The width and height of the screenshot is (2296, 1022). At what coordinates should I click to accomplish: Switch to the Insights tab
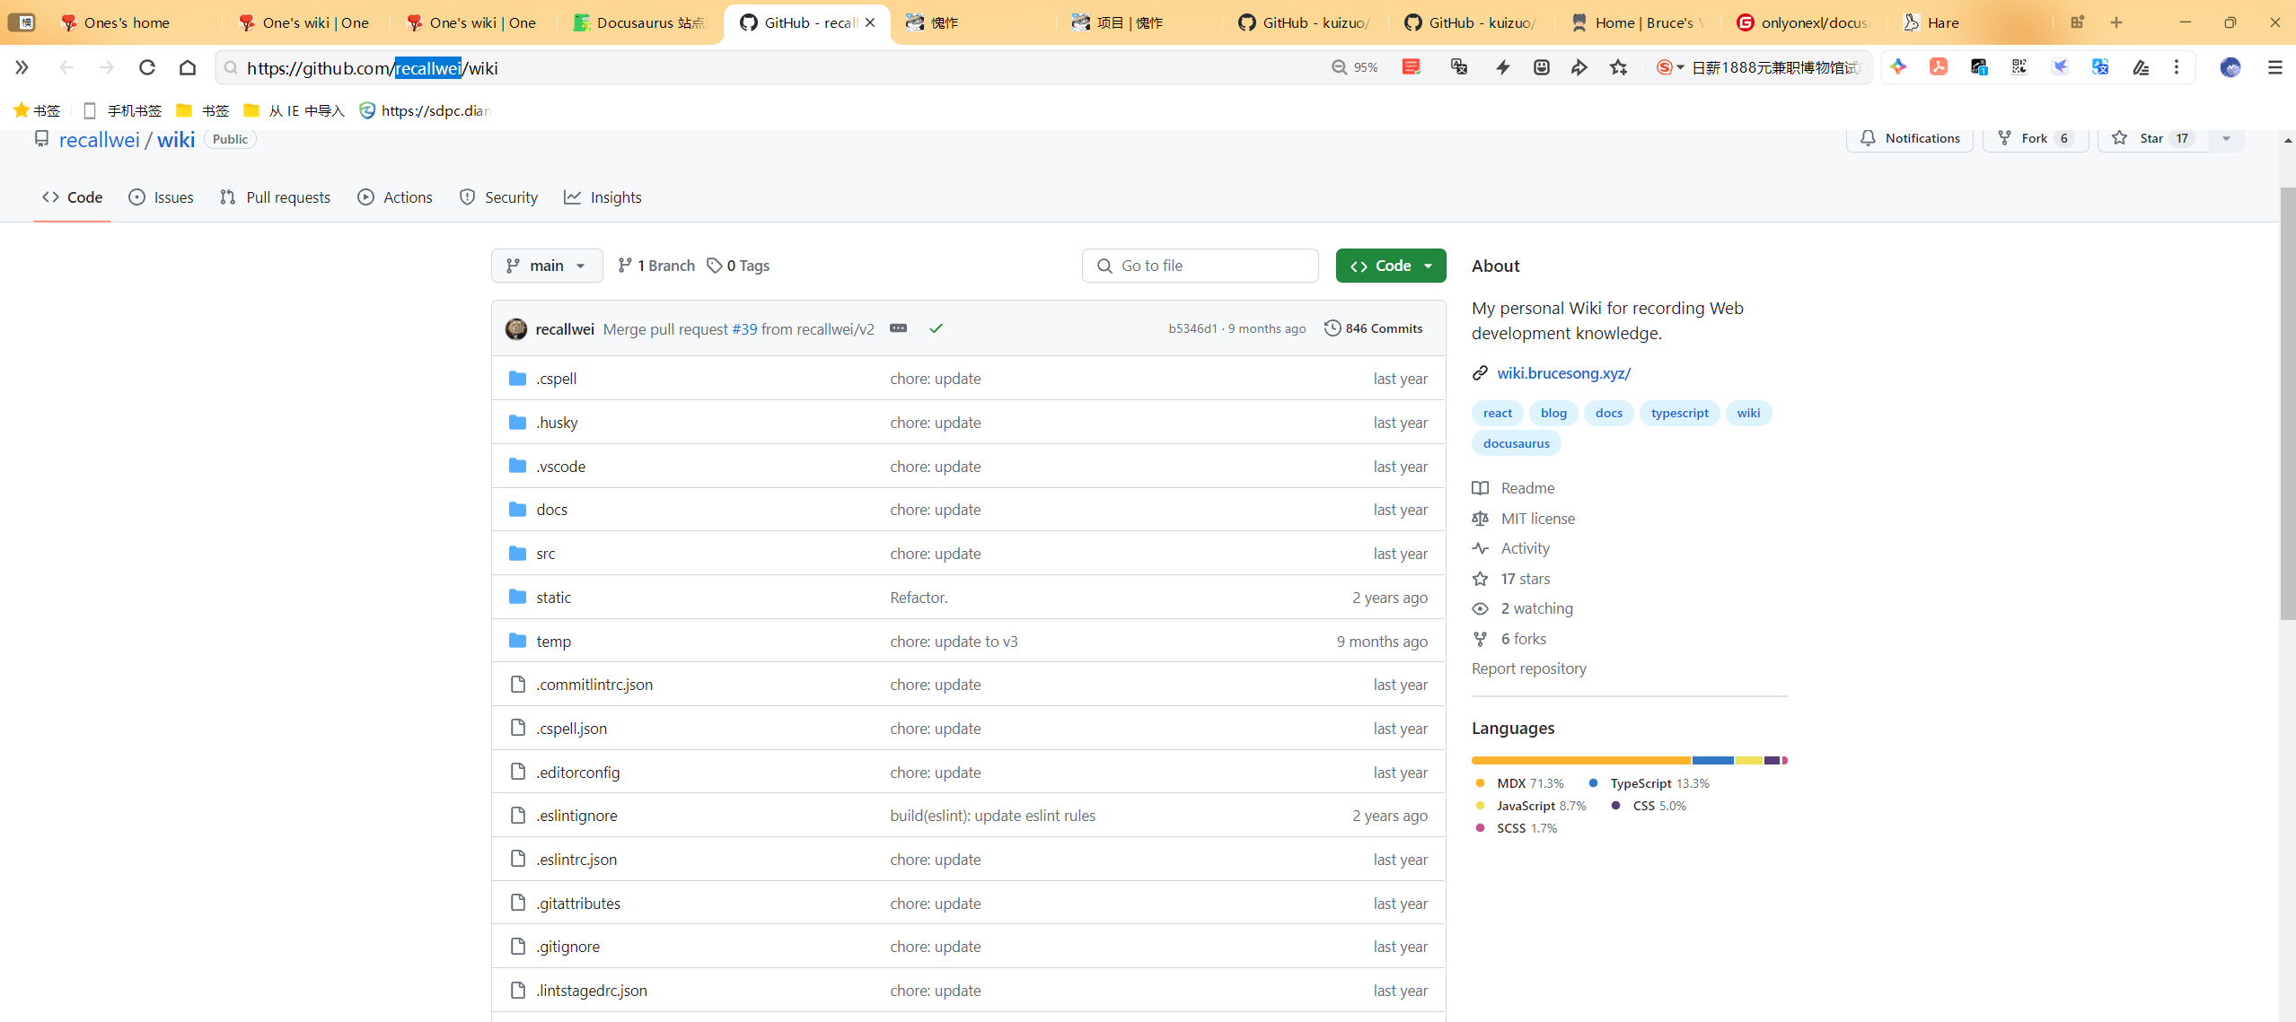(603, 197)
